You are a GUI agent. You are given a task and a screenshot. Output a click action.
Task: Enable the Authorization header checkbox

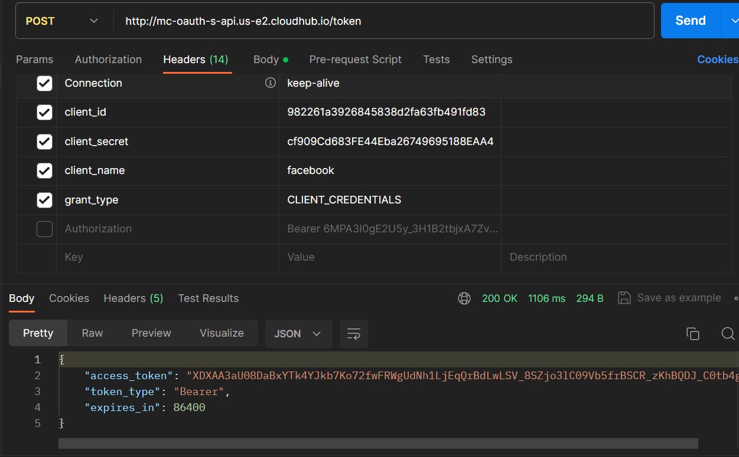click(45, 229)
